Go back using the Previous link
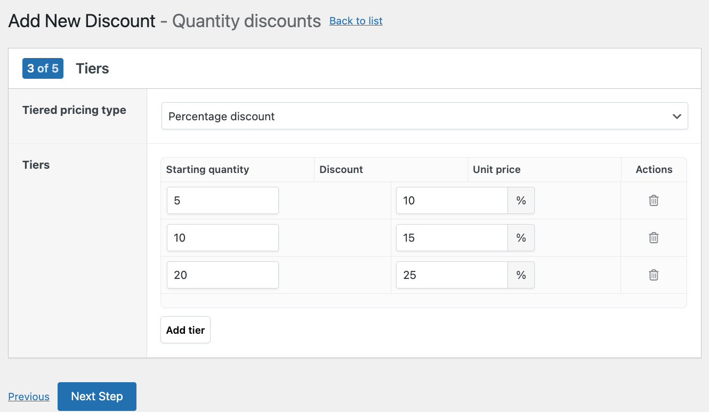 click(28, 397)
